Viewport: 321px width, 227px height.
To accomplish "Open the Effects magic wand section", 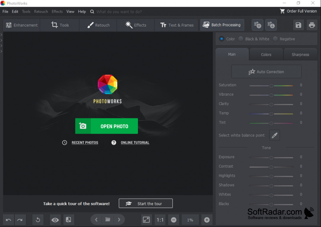I will [136, 25].
